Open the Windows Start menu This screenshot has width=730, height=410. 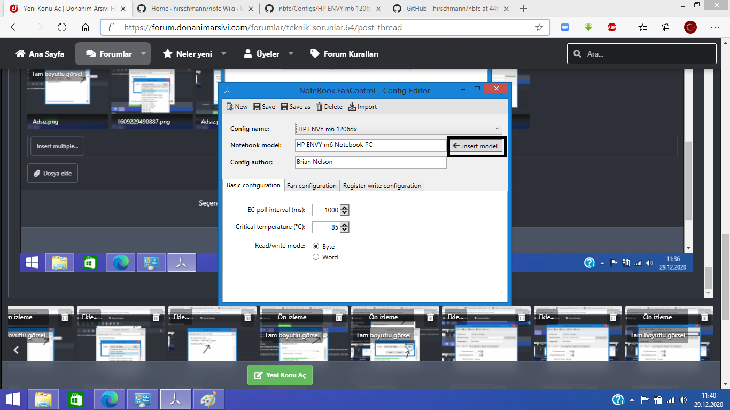tap(13, 399)
